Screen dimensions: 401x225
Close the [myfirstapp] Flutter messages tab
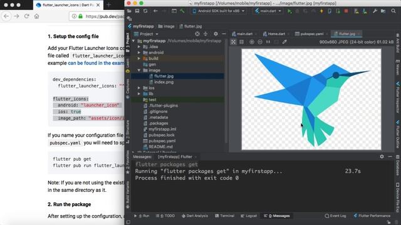coord(195,157)
